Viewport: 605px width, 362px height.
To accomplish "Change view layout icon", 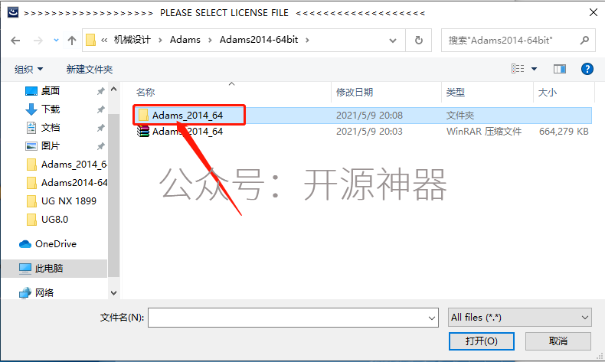I will click(518, 69).
